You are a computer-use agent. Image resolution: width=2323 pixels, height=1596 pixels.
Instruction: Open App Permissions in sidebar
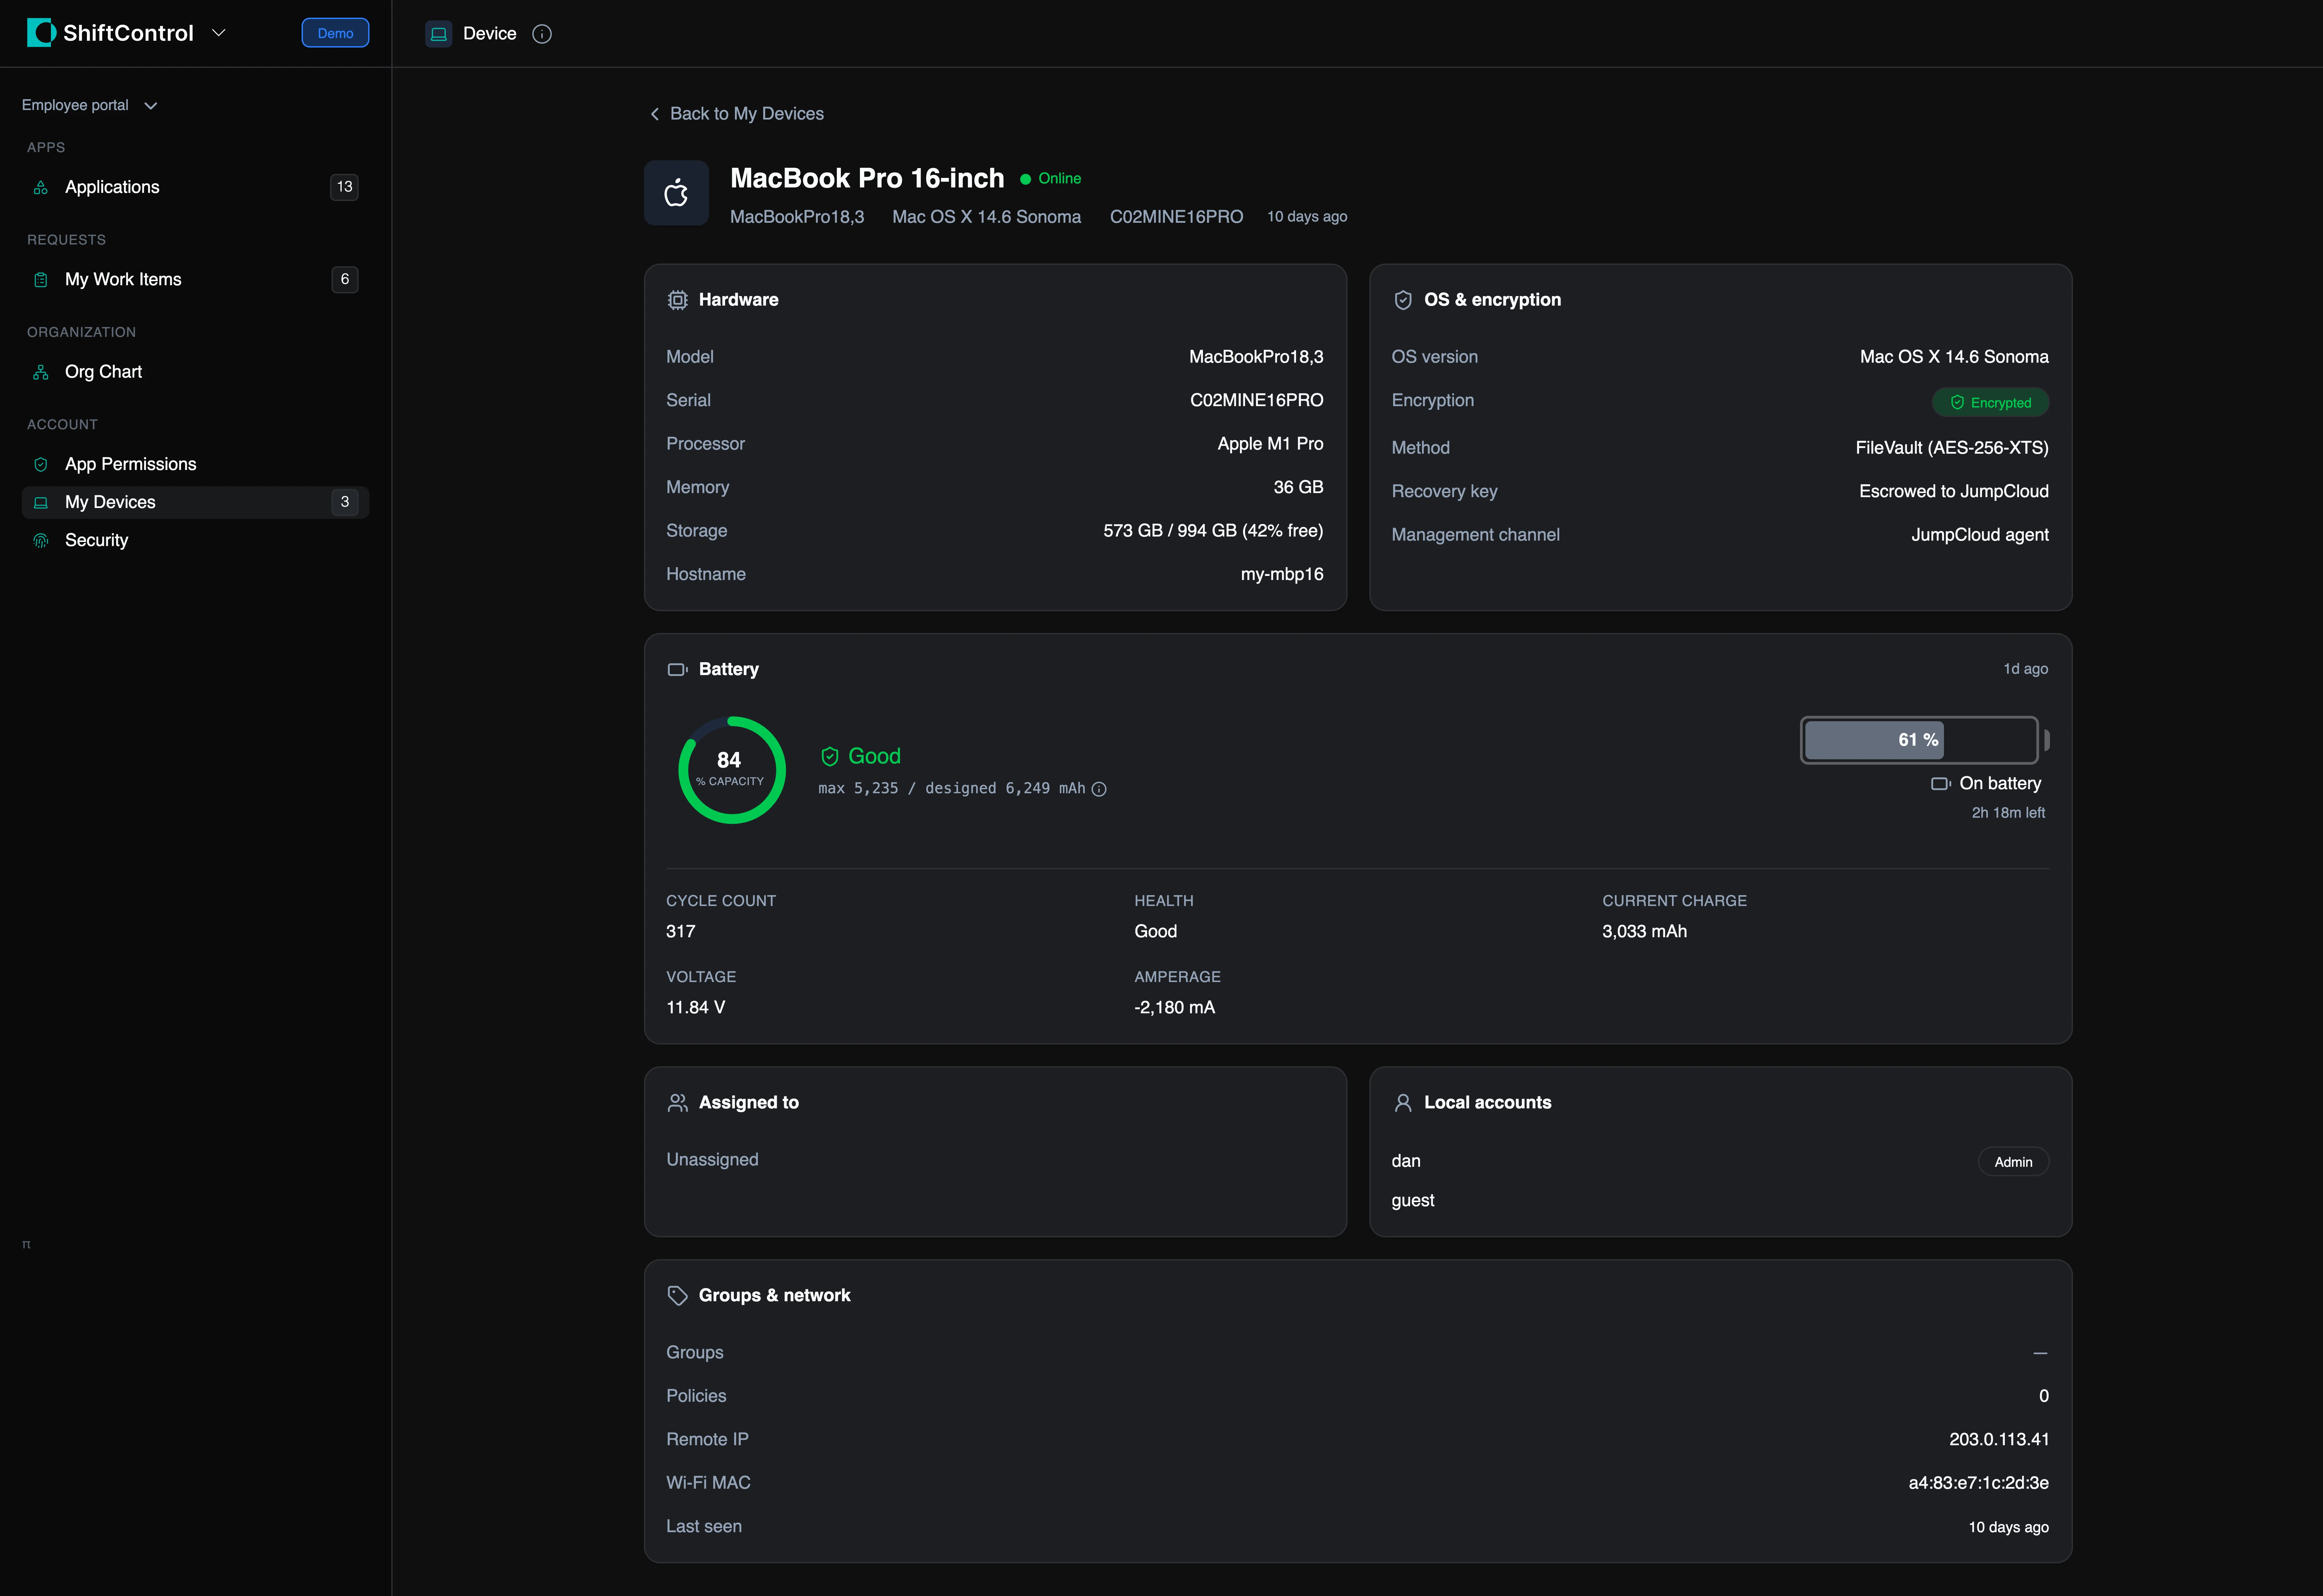(195, 464)
